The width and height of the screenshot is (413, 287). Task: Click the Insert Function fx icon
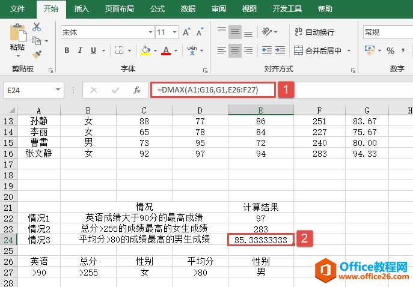pos(137,90)
